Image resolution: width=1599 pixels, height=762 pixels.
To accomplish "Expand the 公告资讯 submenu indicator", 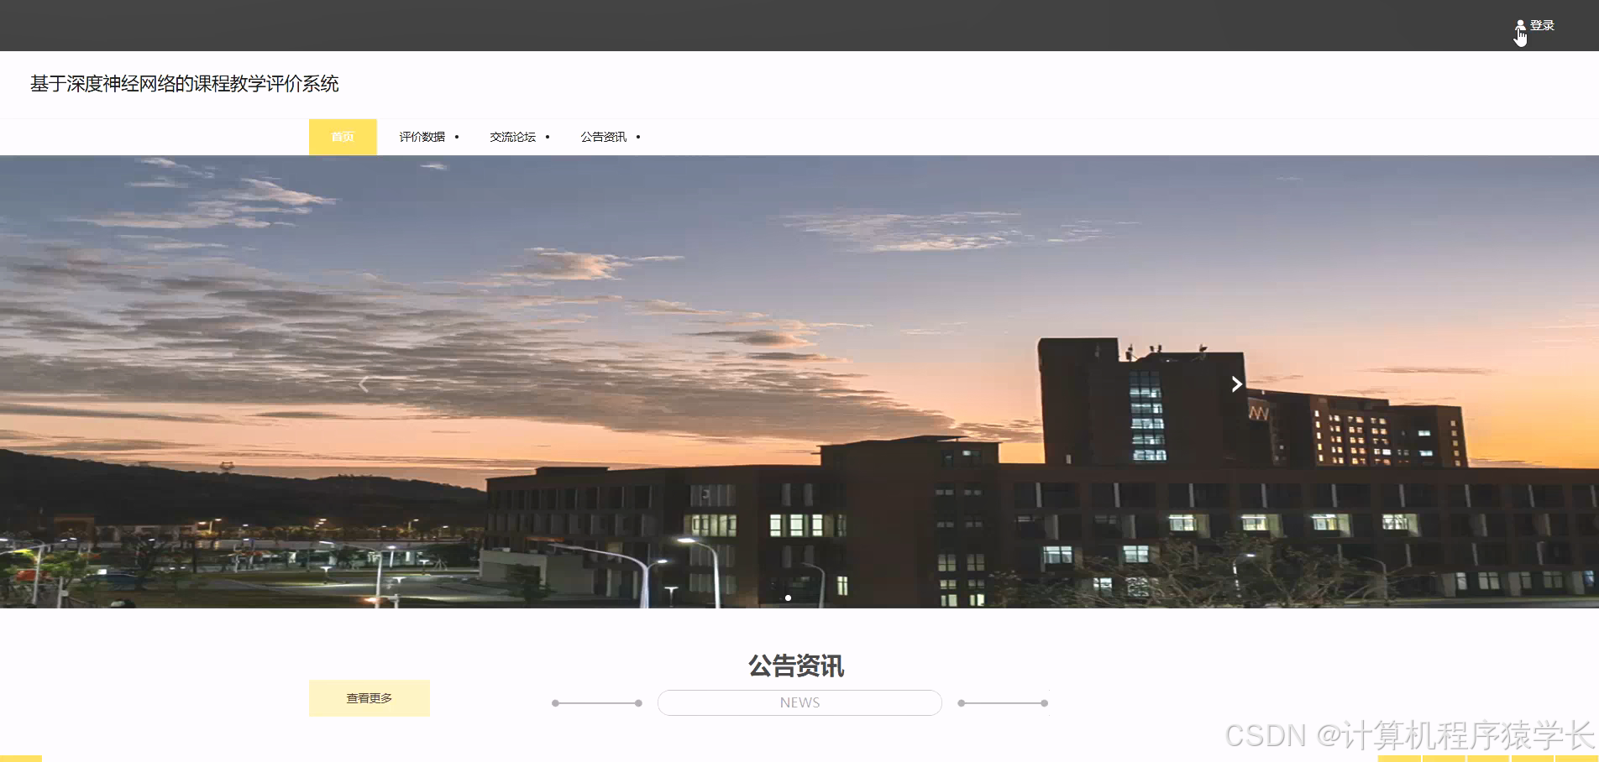I will [x=639, y=136].
